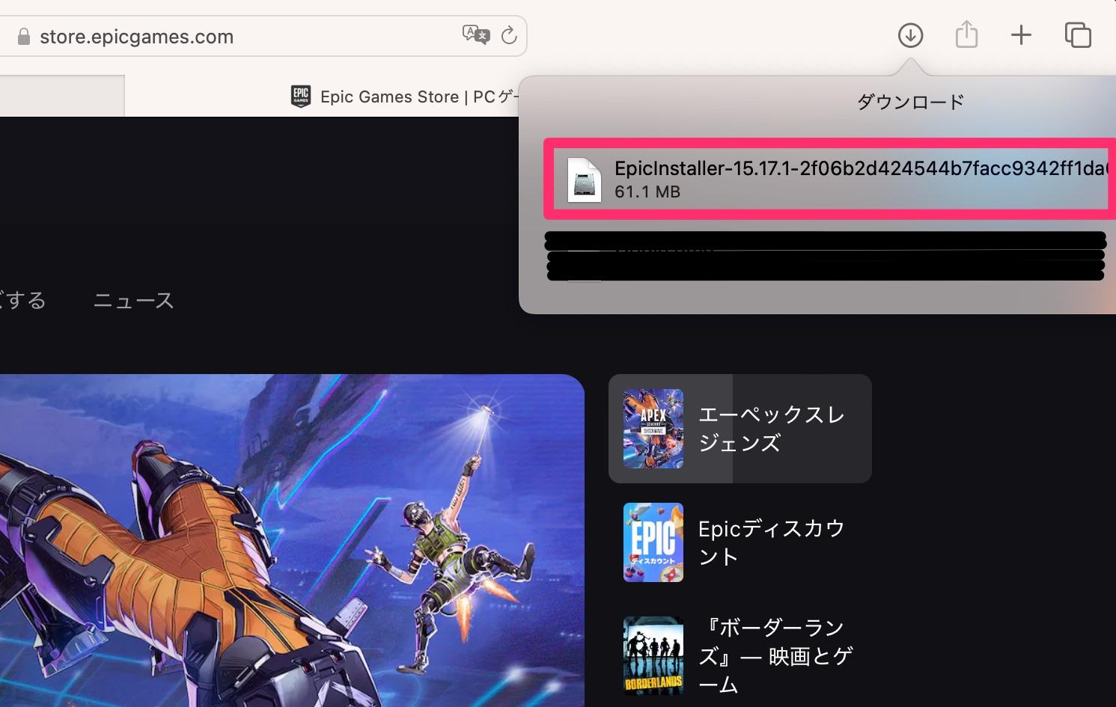Click the ダウンロード popover title

click(x=910, y=102)
